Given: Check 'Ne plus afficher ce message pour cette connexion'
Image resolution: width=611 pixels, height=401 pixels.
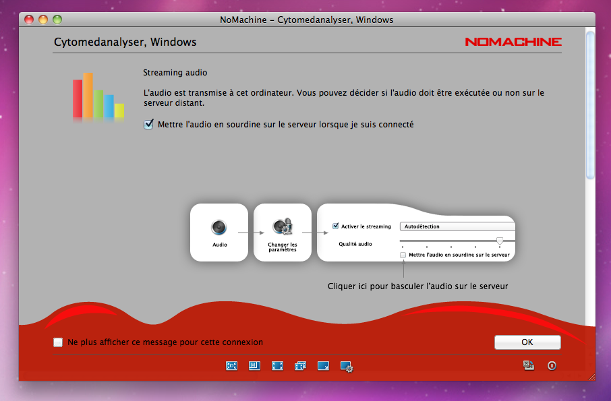Looking at the screenshot, I should pos(58,342).
